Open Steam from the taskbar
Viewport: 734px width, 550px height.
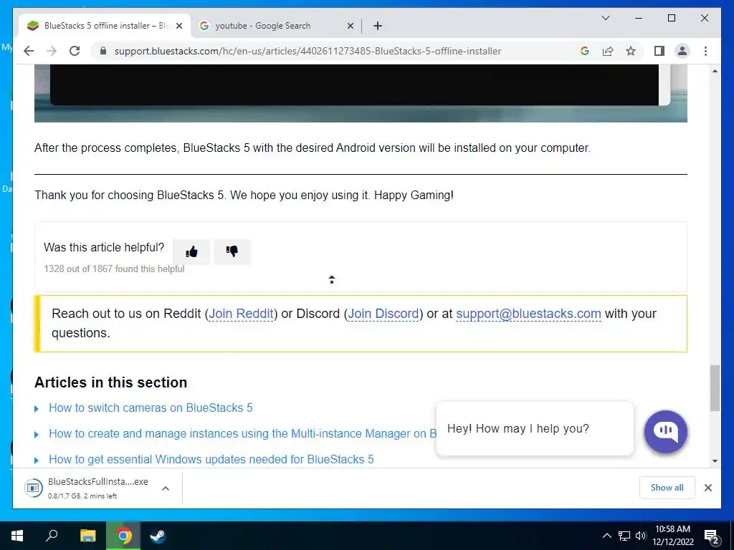[x=158, y=536]
